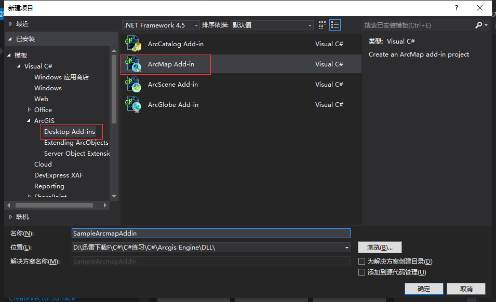The image size is (496, 302).
Task: Switch to small icons view
Action: pos(322,25)
